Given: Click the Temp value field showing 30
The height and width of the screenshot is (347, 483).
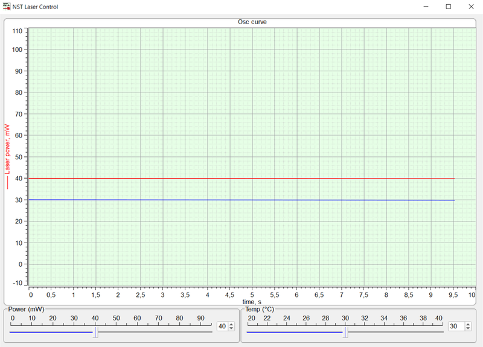Looking at the screenshot, I should [456, 326].
